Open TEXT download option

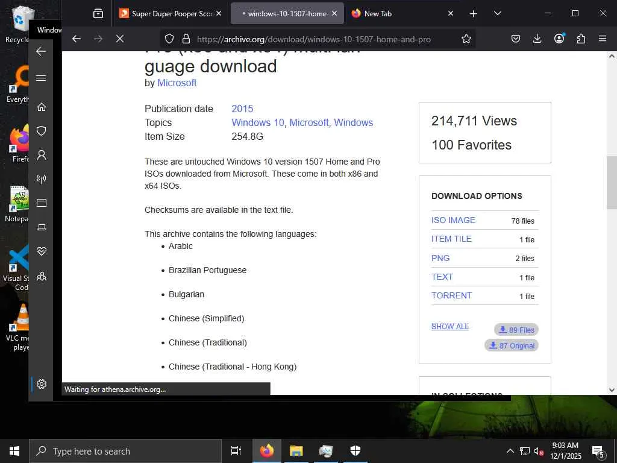[x=442, y=277]
